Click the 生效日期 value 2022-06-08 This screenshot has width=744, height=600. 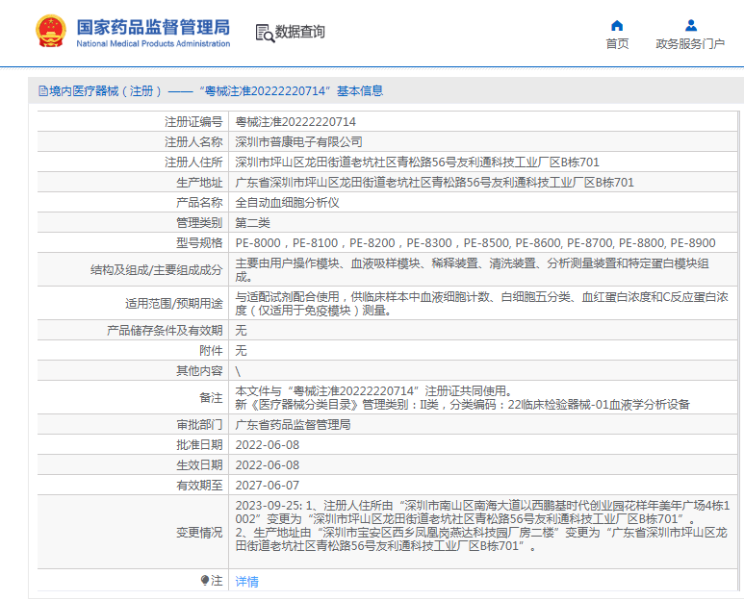[x=268, y=465]
